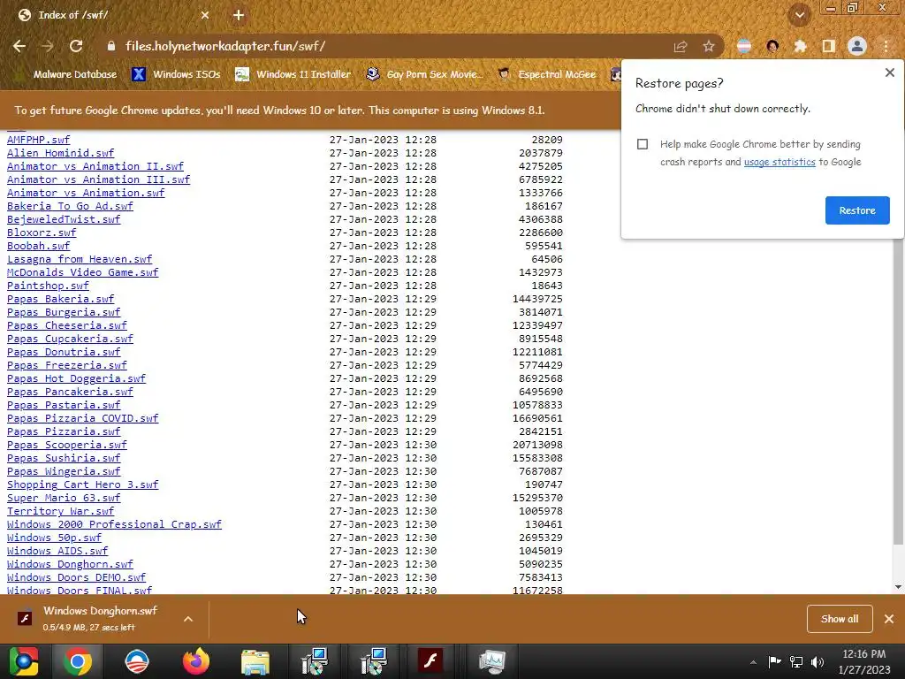The height and width of the screenshot is (679, 905).
Task: Open Paintshop.swf link
Action: pyautogui.click(x=48, y=286)
